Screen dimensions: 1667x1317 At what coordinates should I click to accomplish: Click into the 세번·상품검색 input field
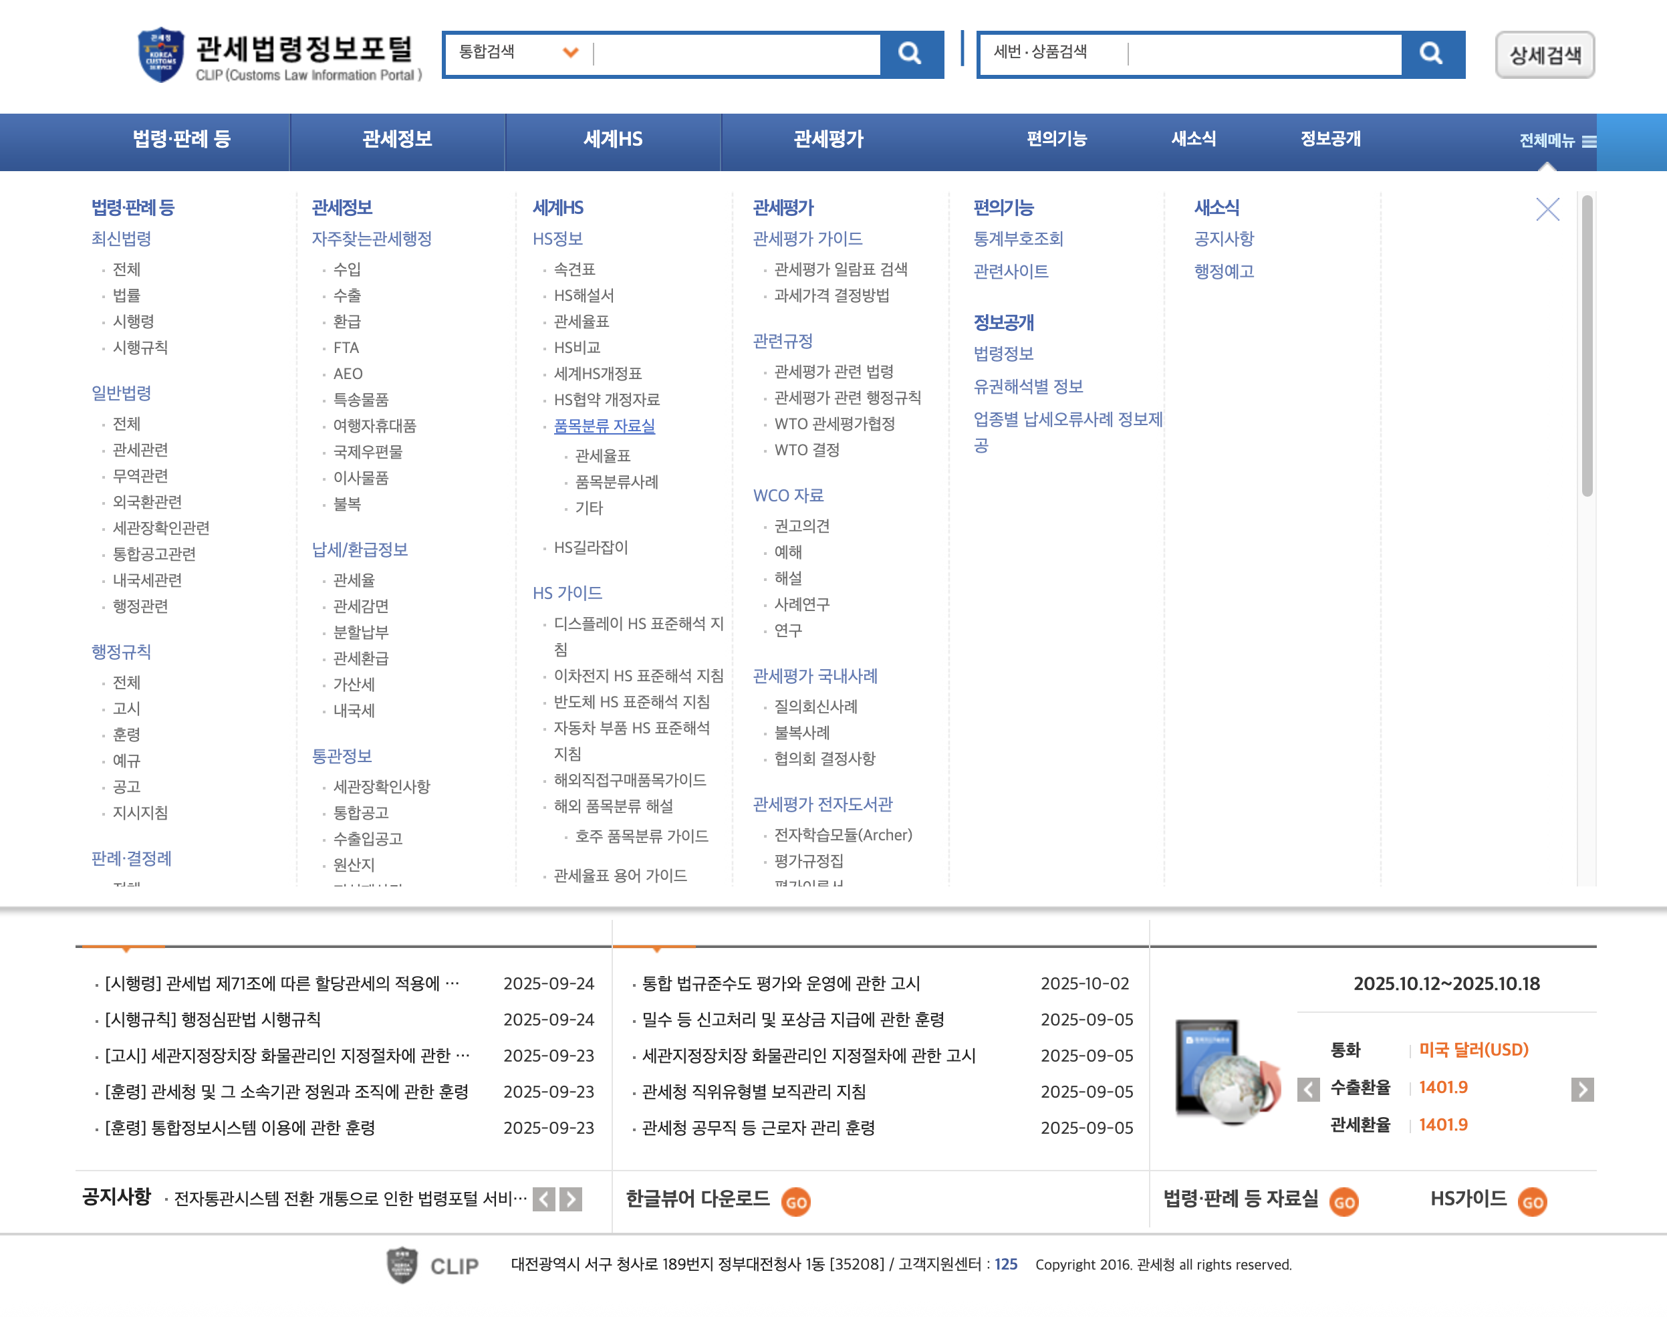point(1263,53)
